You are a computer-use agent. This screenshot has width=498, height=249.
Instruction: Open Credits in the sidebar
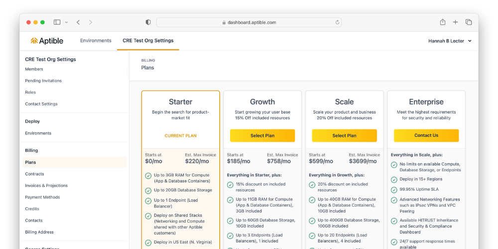pyautogui.click(x=32, y=209)
